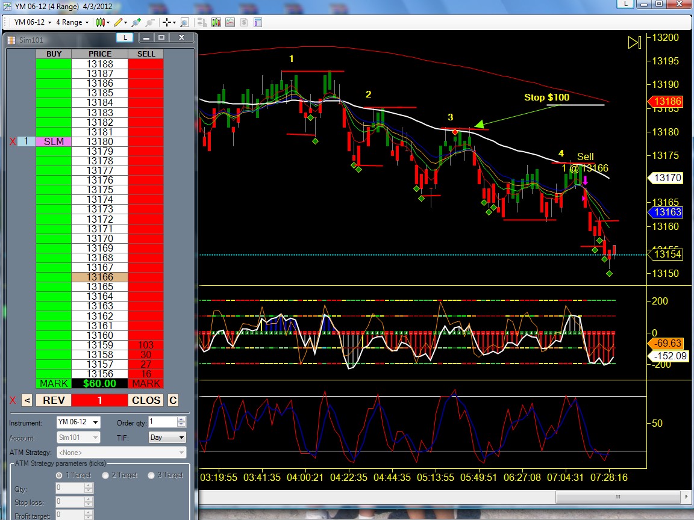The height and width of the screenshot is (520, 694).
Task: Open the Account Sim101 dropdown
Action: [78, 438]
